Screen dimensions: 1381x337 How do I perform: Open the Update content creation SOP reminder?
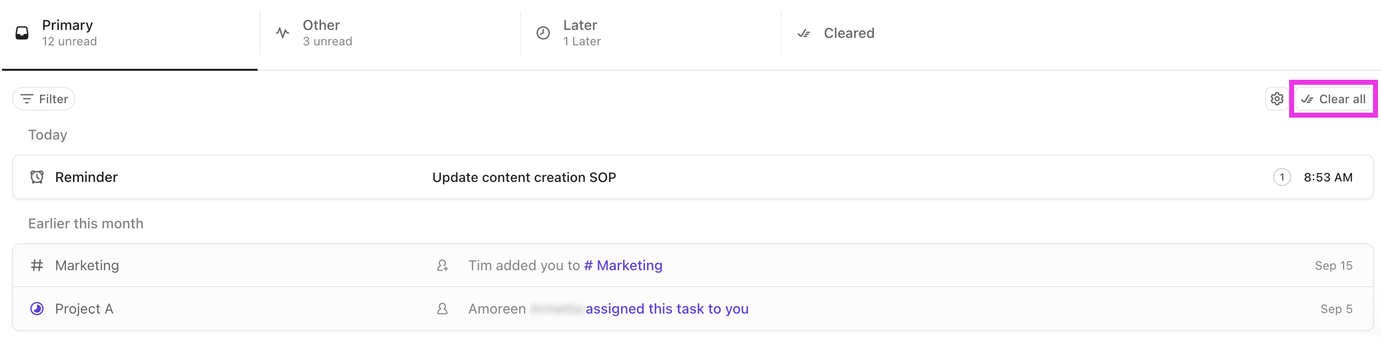pos(524,177)
